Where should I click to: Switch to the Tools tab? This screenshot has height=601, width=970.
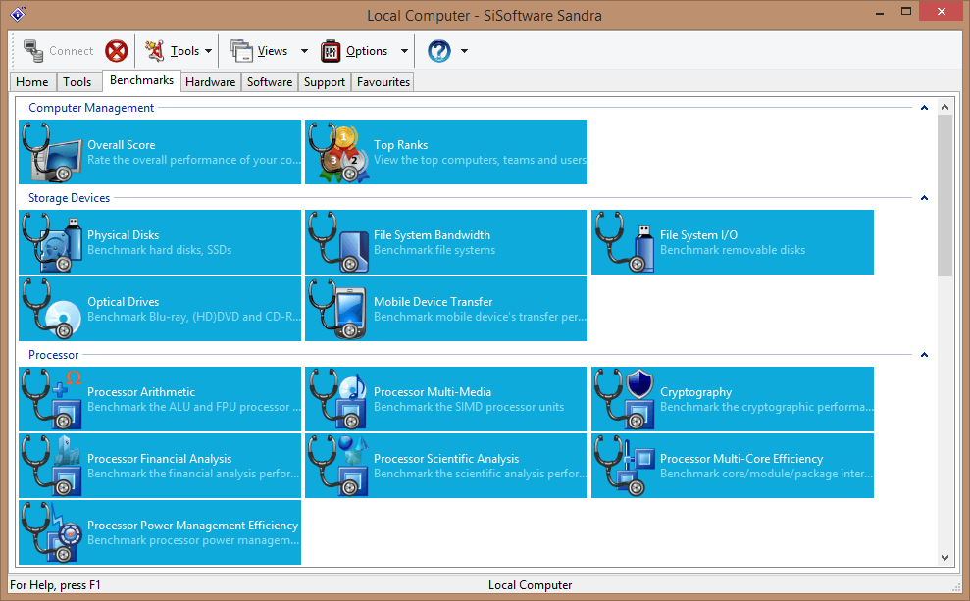coord(77,82)
